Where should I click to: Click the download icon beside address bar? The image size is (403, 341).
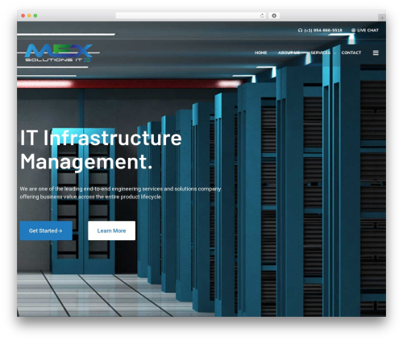274,16
